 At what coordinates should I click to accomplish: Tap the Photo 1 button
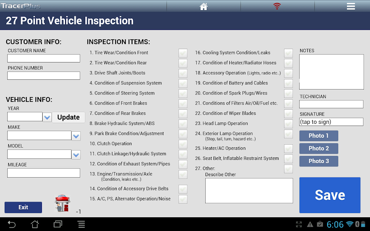[x=319, y=136]
